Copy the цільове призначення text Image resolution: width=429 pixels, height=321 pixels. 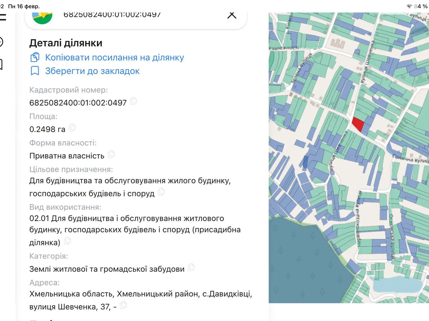pos(161,192)
